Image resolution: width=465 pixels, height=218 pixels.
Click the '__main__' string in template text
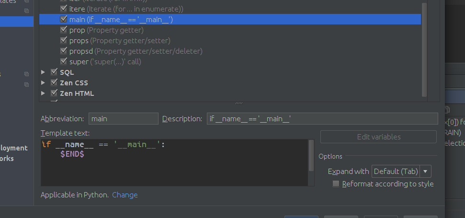(137, 144)
